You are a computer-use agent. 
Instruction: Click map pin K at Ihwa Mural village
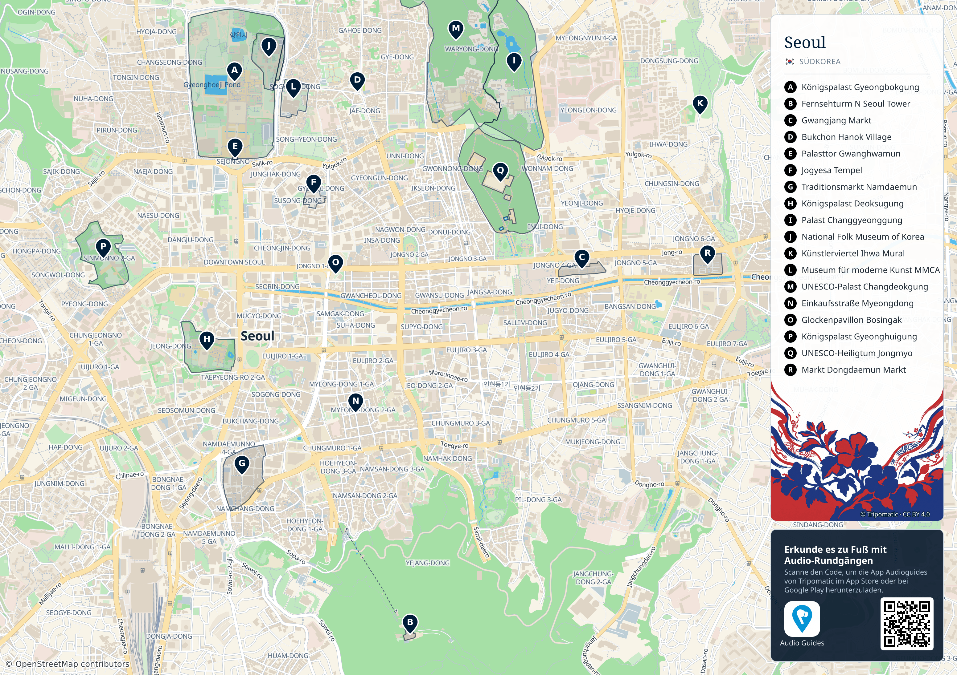[700, 104]
